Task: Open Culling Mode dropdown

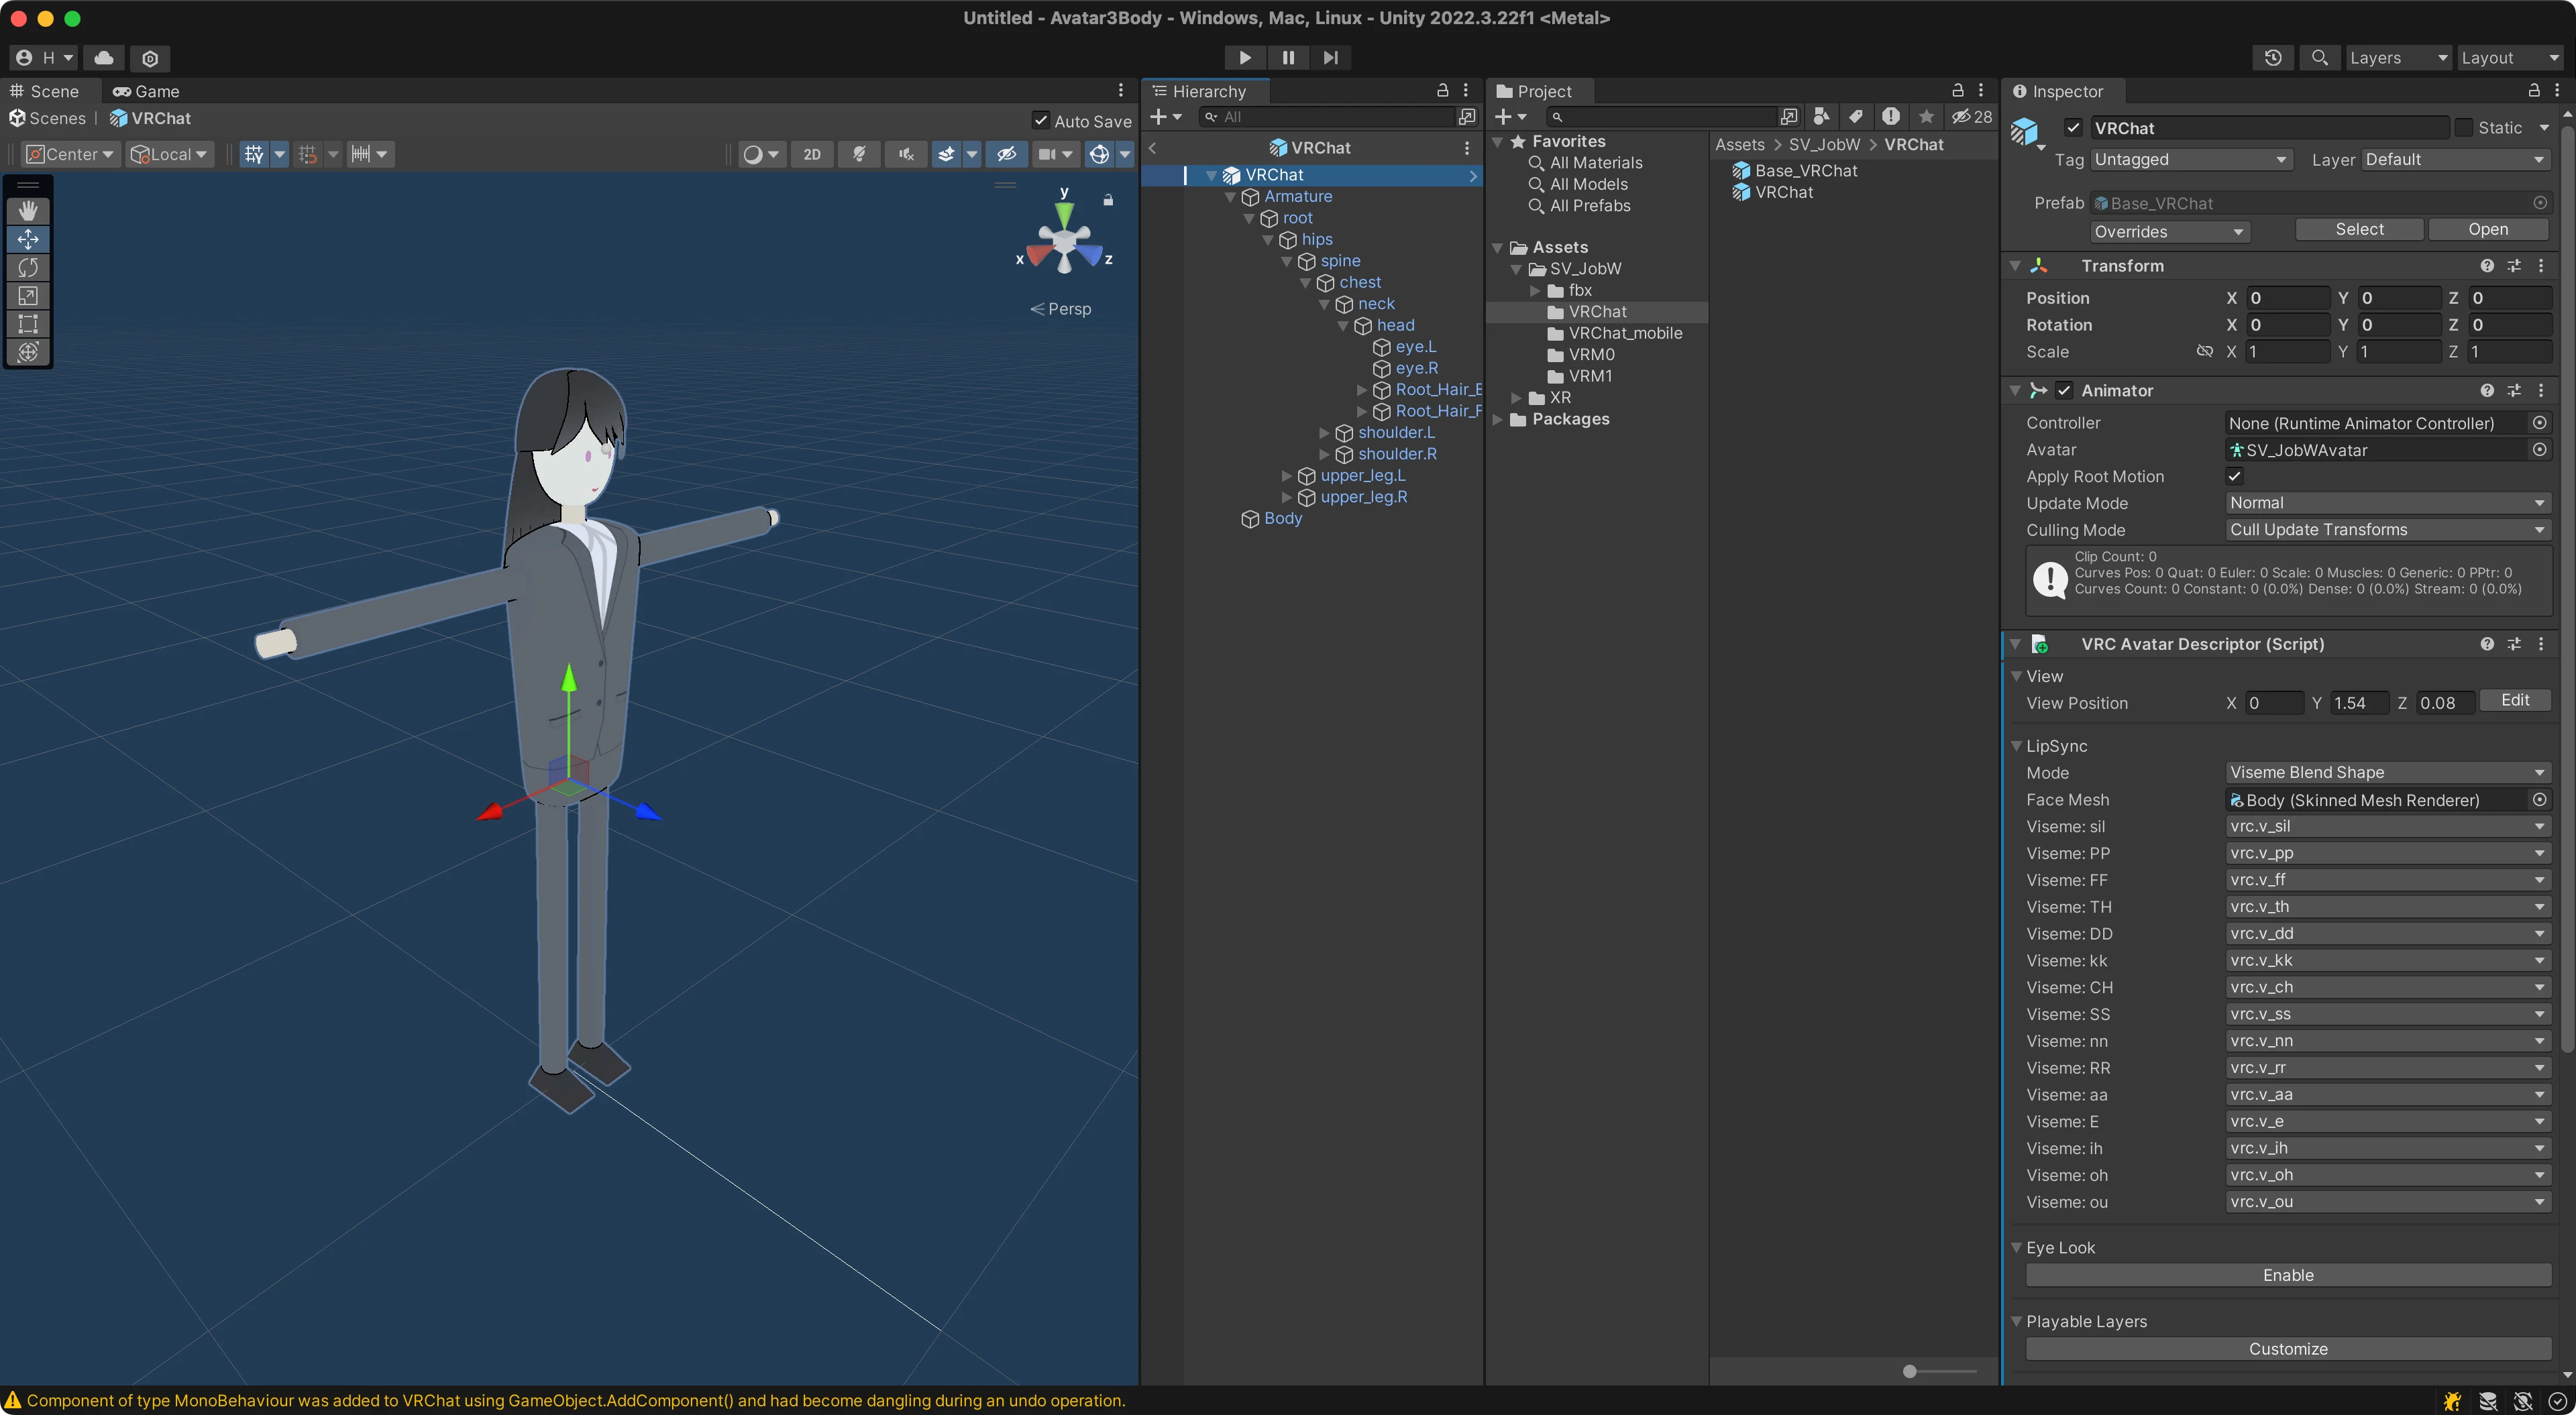Action: click(x=2388, y=530)
